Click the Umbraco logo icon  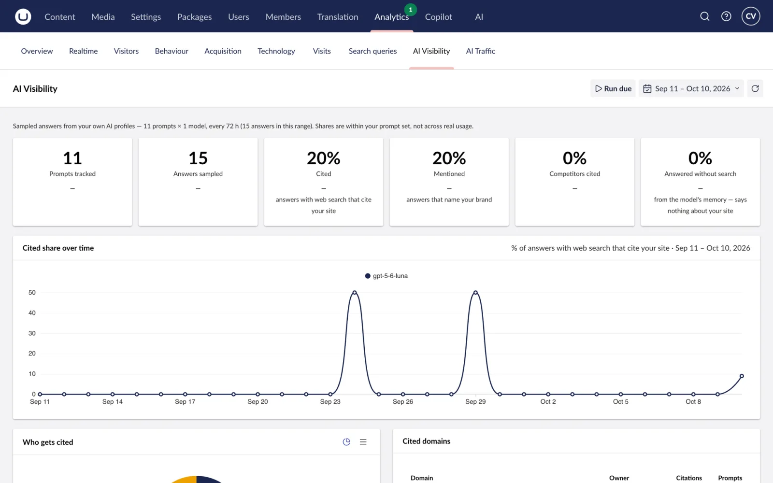tap(23, 16)
